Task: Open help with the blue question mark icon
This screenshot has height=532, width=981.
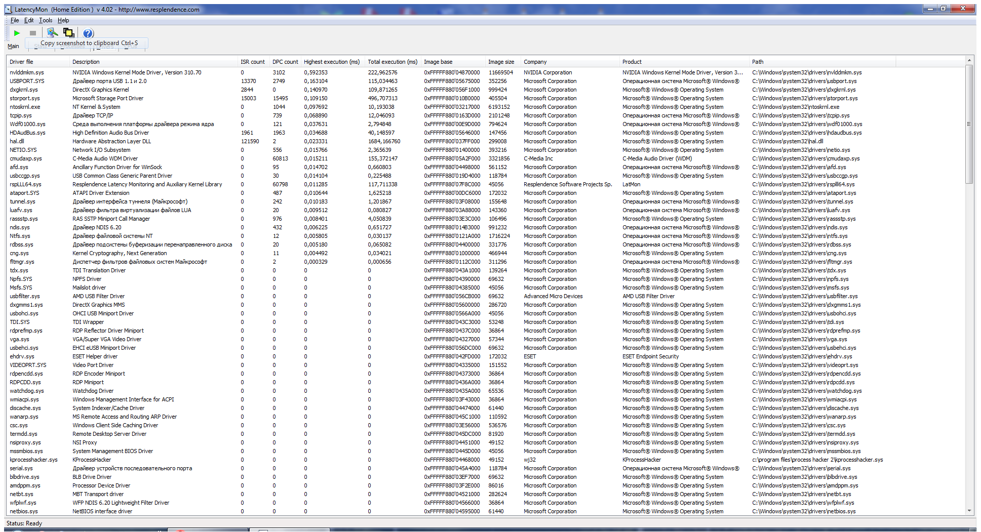Action: (x=88, y=33)
